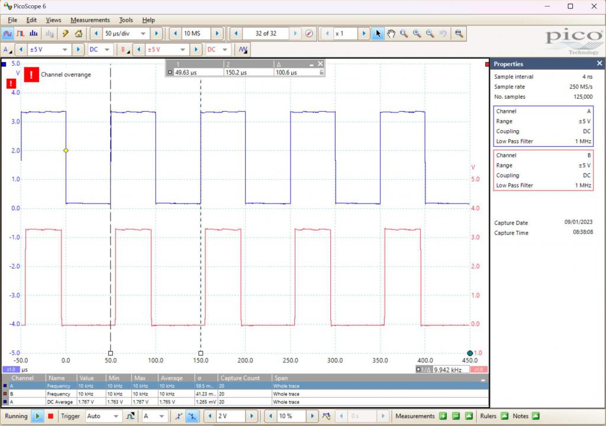Open the Measurements menu
The width and height of the screenshot is (606, 426).
coord(90,20)
